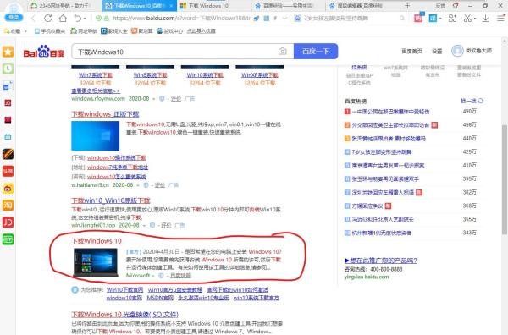Viewport: 508px width, 335px height.
Task: Reload the page with the refresh icon
Action: point(48,19)
